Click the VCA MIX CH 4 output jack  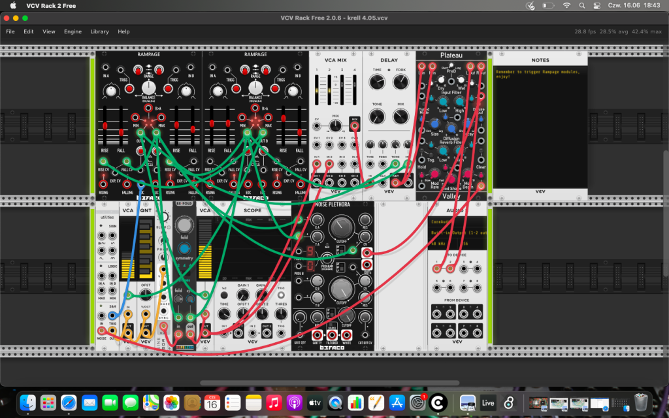pyautogui.click(x=355, y=183)
